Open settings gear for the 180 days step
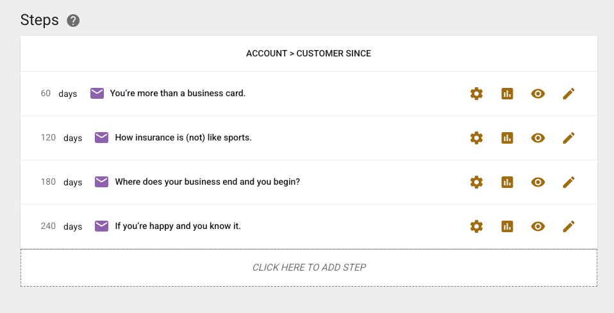Screen dimensions: 614x313 (476, 182)
